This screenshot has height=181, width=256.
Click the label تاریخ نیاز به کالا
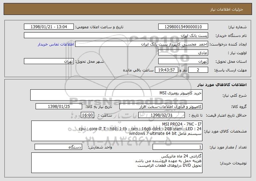point(99,107)
